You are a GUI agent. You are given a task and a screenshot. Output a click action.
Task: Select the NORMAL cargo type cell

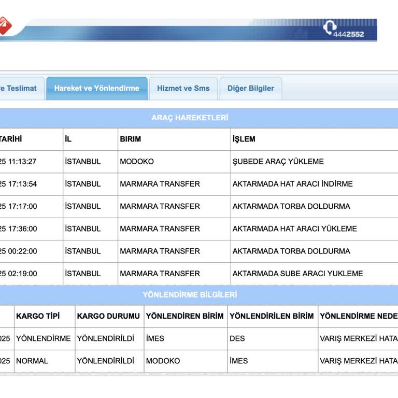32,361
